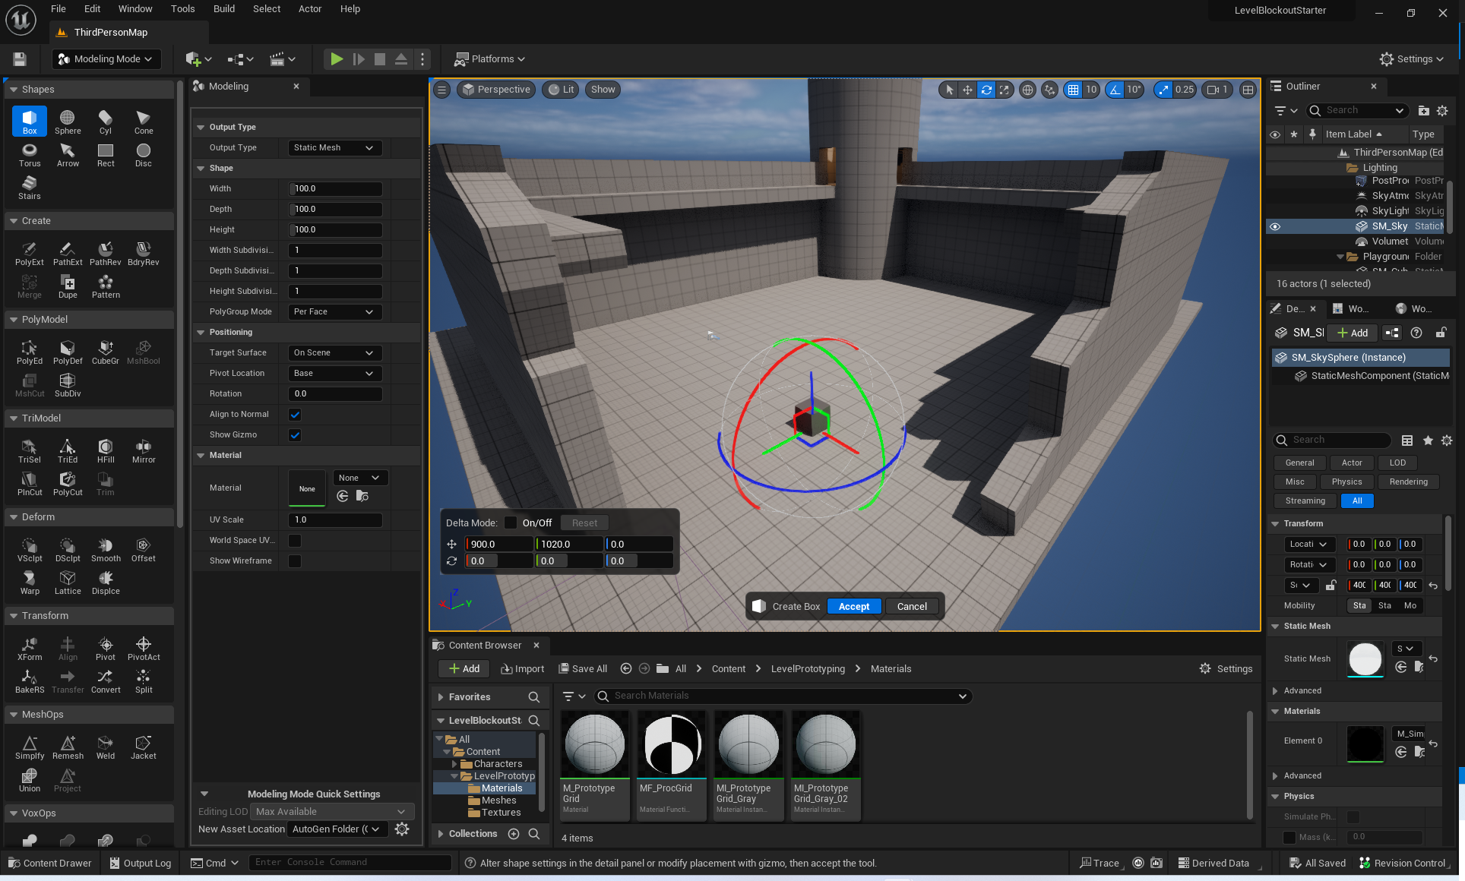The width and height of the screenshot is (1465, 881).
Task: Enable the World Space UV checkbox
Action: tap(295, 541)
